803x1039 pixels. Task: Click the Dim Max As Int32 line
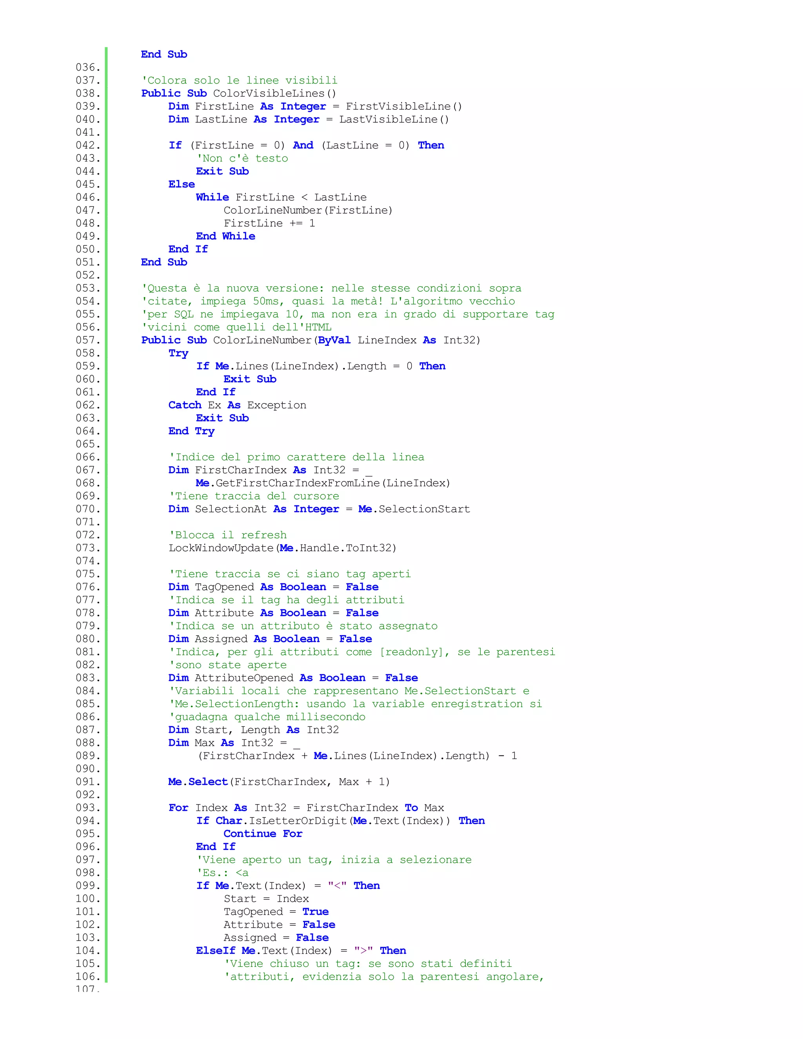click(234, 743)
